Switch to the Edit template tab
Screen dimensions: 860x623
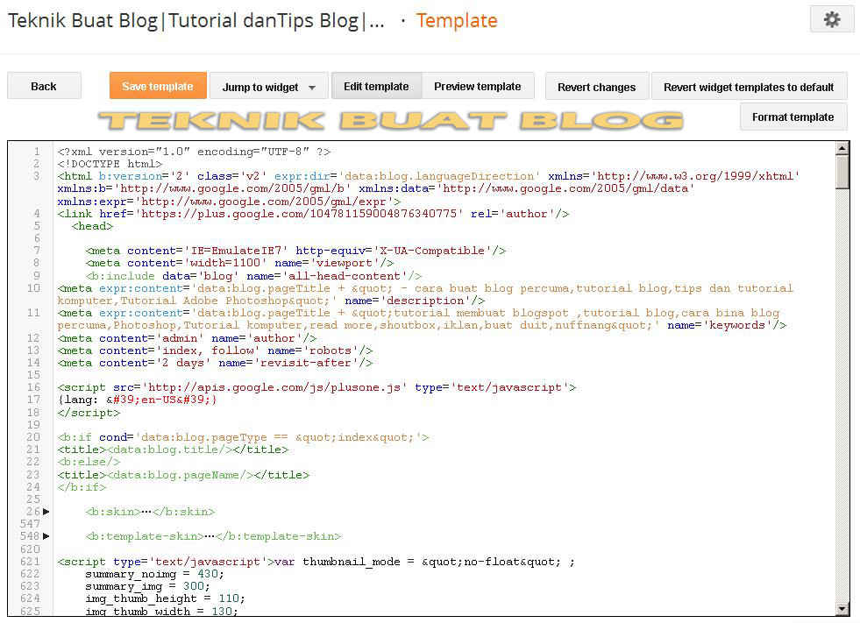click(x=376, y=86)
